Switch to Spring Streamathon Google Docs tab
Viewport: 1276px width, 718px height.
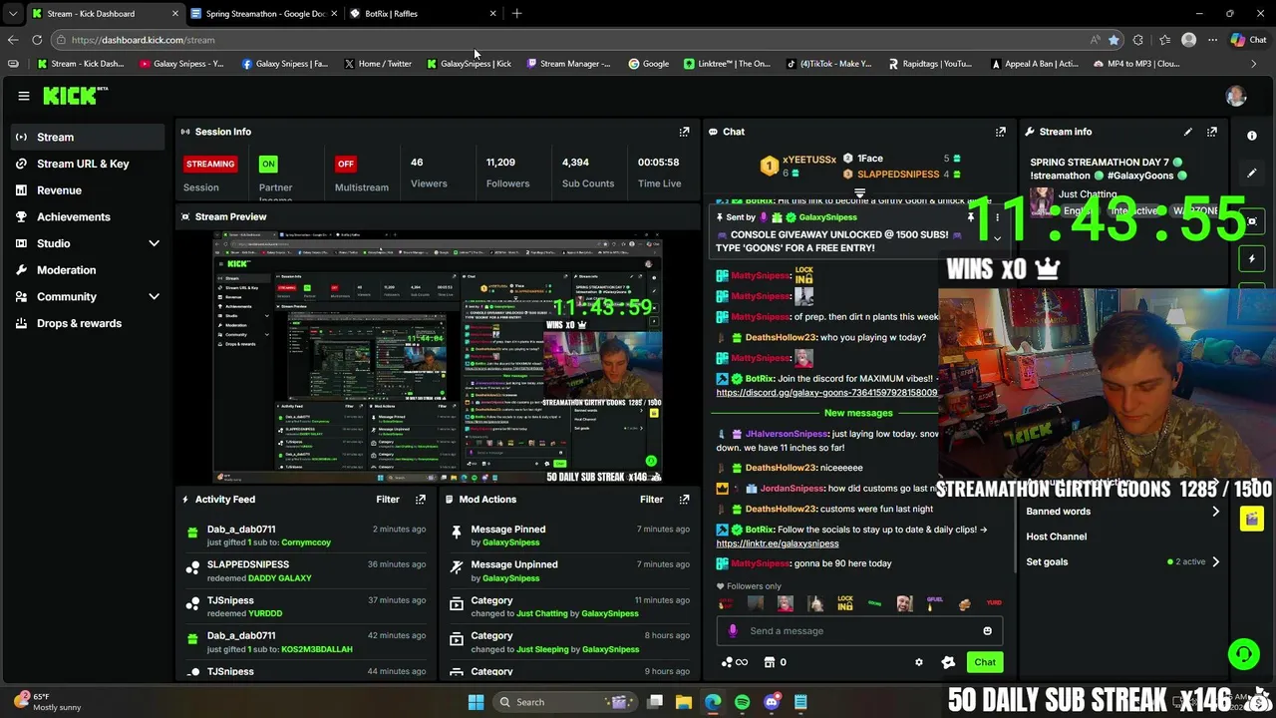pos(264,14)
